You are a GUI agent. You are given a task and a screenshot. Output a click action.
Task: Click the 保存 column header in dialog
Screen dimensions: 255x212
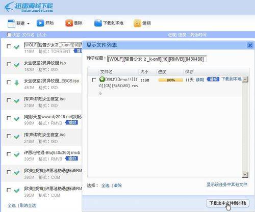point(189,72)
